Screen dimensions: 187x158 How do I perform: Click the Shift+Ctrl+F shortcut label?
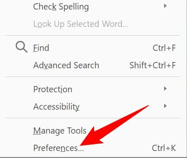pyautogui.click(x=153, y=65)
